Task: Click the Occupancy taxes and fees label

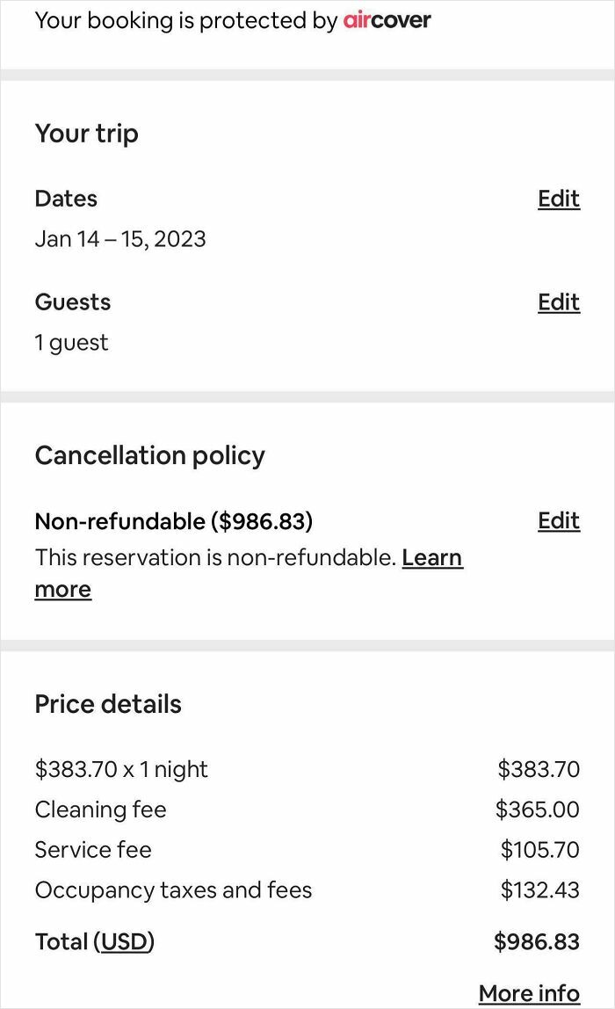Action: tap(173, 890)
